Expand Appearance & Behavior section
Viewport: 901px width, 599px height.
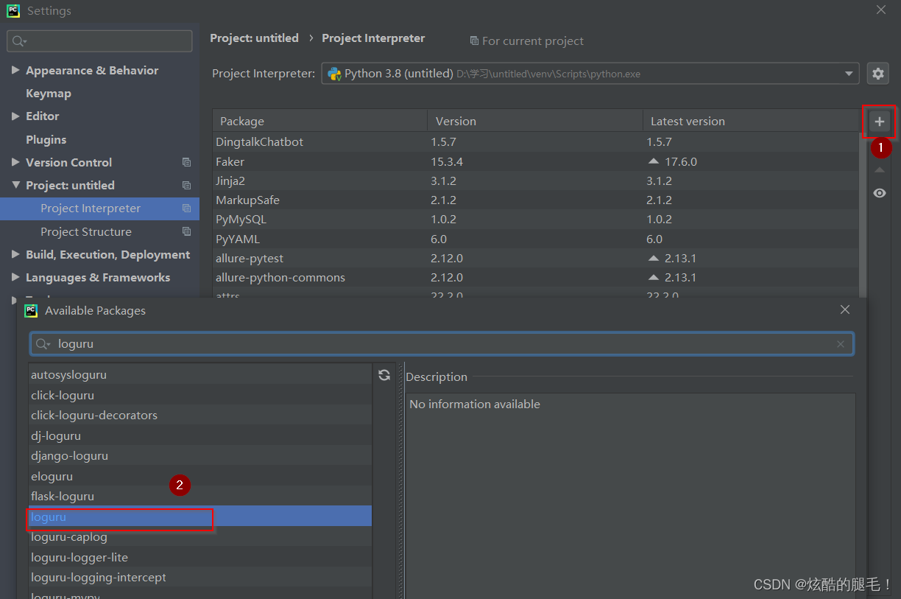15,70
